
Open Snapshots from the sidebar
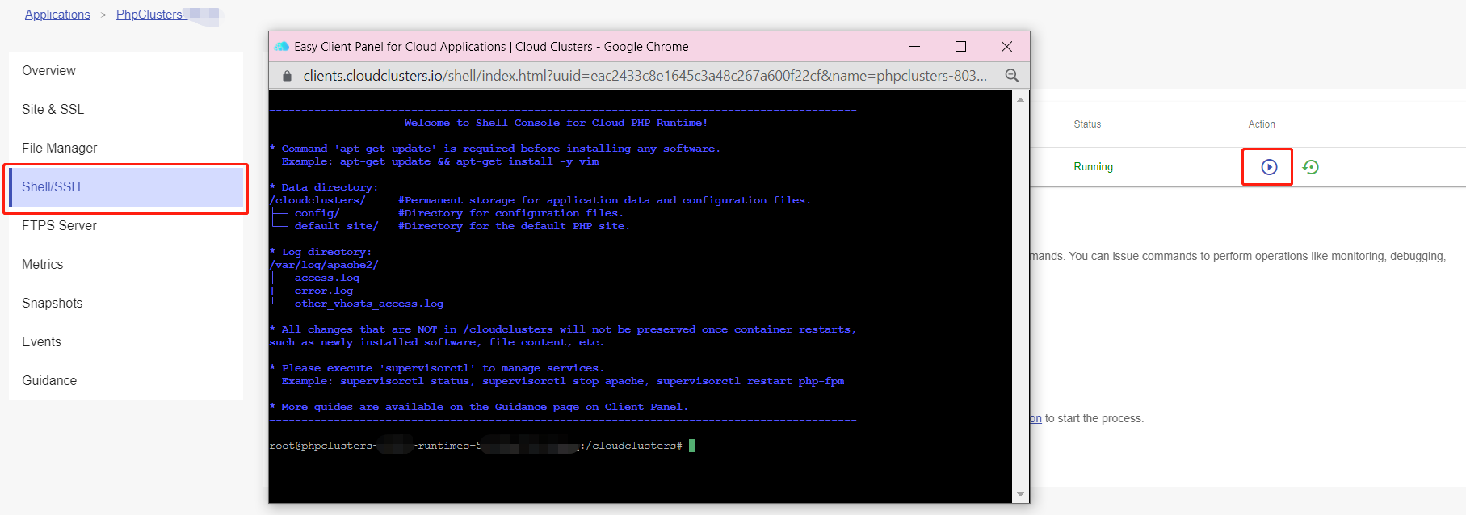pyautogui.click(x=52, y=304)
